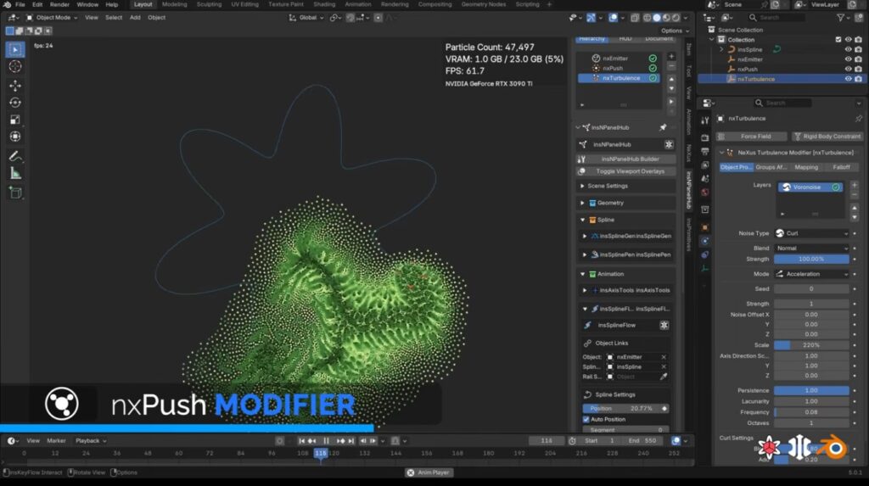Select the Scale tool
The width and height of the screenshot is (869, 486).
click(x=15, y=120)
